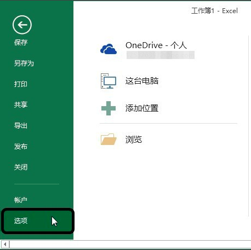Click the horizontal scrollbar left arrow
This screenshot has height=250, width=251.
click(x=5, y=244)
